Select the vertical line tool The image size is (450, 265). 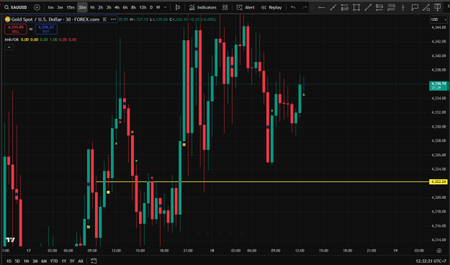(403, 7)
